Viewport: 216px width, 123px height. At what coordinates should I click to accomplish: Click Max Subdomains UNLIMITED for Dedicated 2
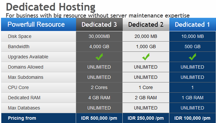coord(146,77)
